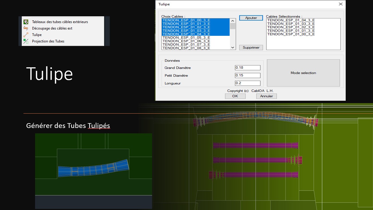Confirm the Tulipe dialog with OK
Screen dimensions: 373x210
pos(235,96)
